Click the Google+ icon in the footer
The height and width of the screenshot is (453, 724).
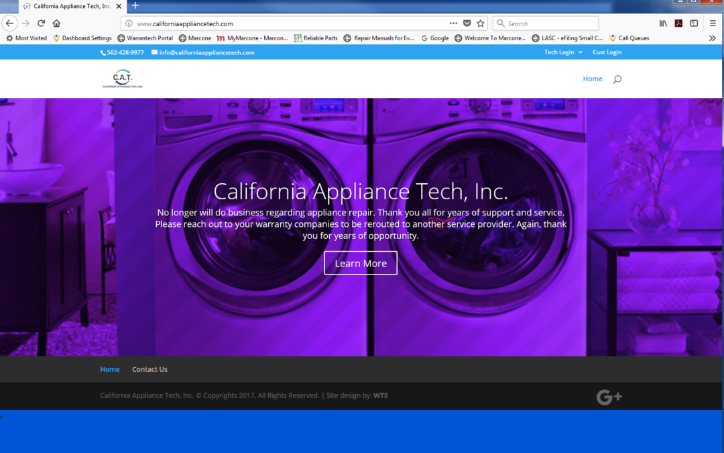609,397
